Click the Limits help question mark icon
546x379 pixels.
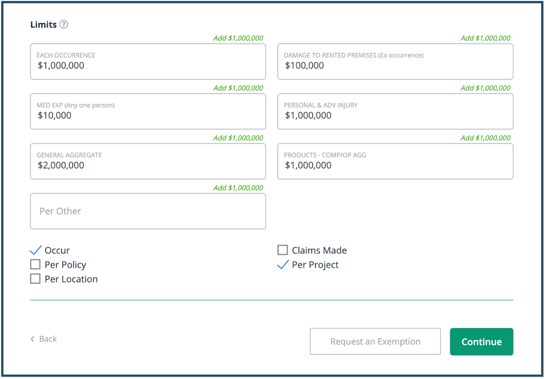(64, 24)
